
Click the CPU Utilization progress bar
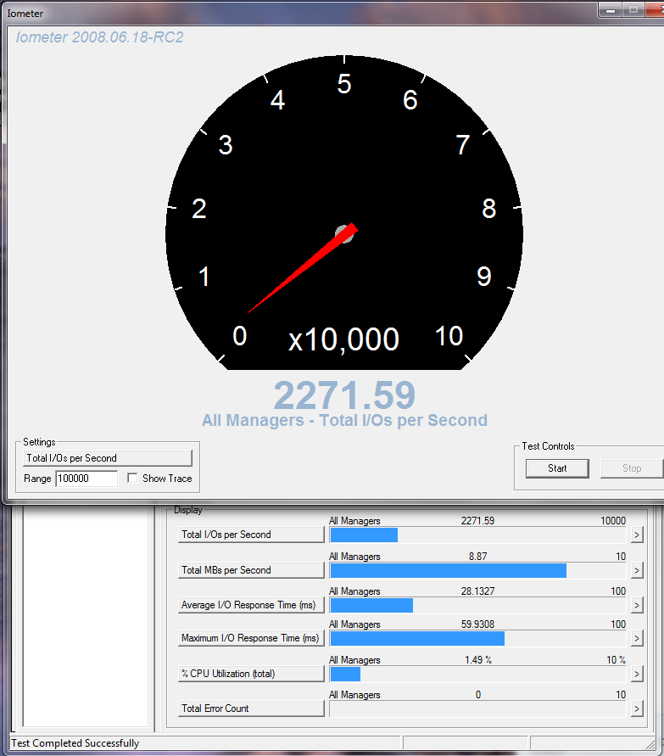pyautogui.click(x=477, y=674)
